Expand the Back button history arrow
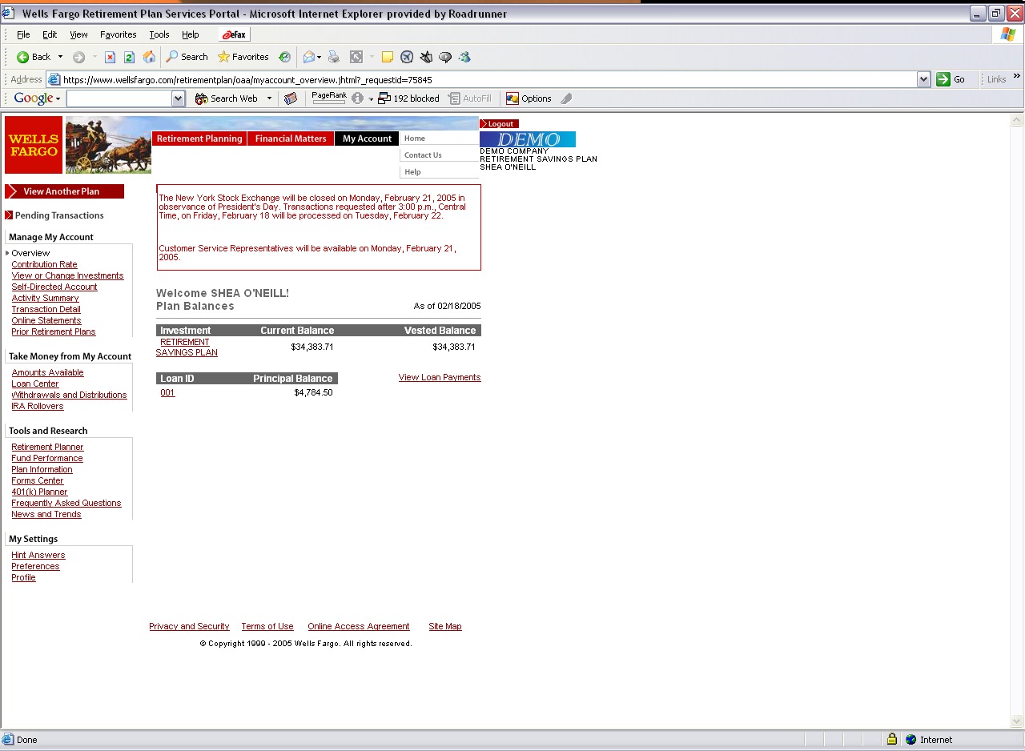The width and height of the screenshot is (1025, 751). point(60,57)
